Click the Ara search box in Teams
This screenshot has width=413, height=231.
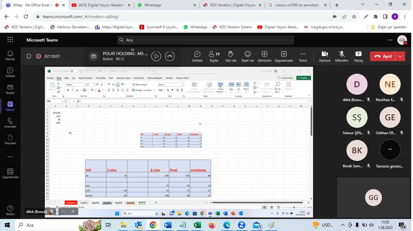pos(206,40)
